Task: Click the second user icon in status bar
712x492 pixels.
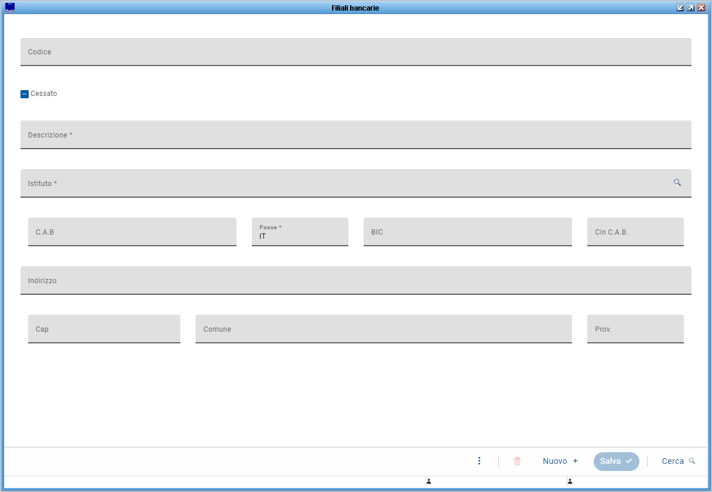Action: [x=570, y=481]
